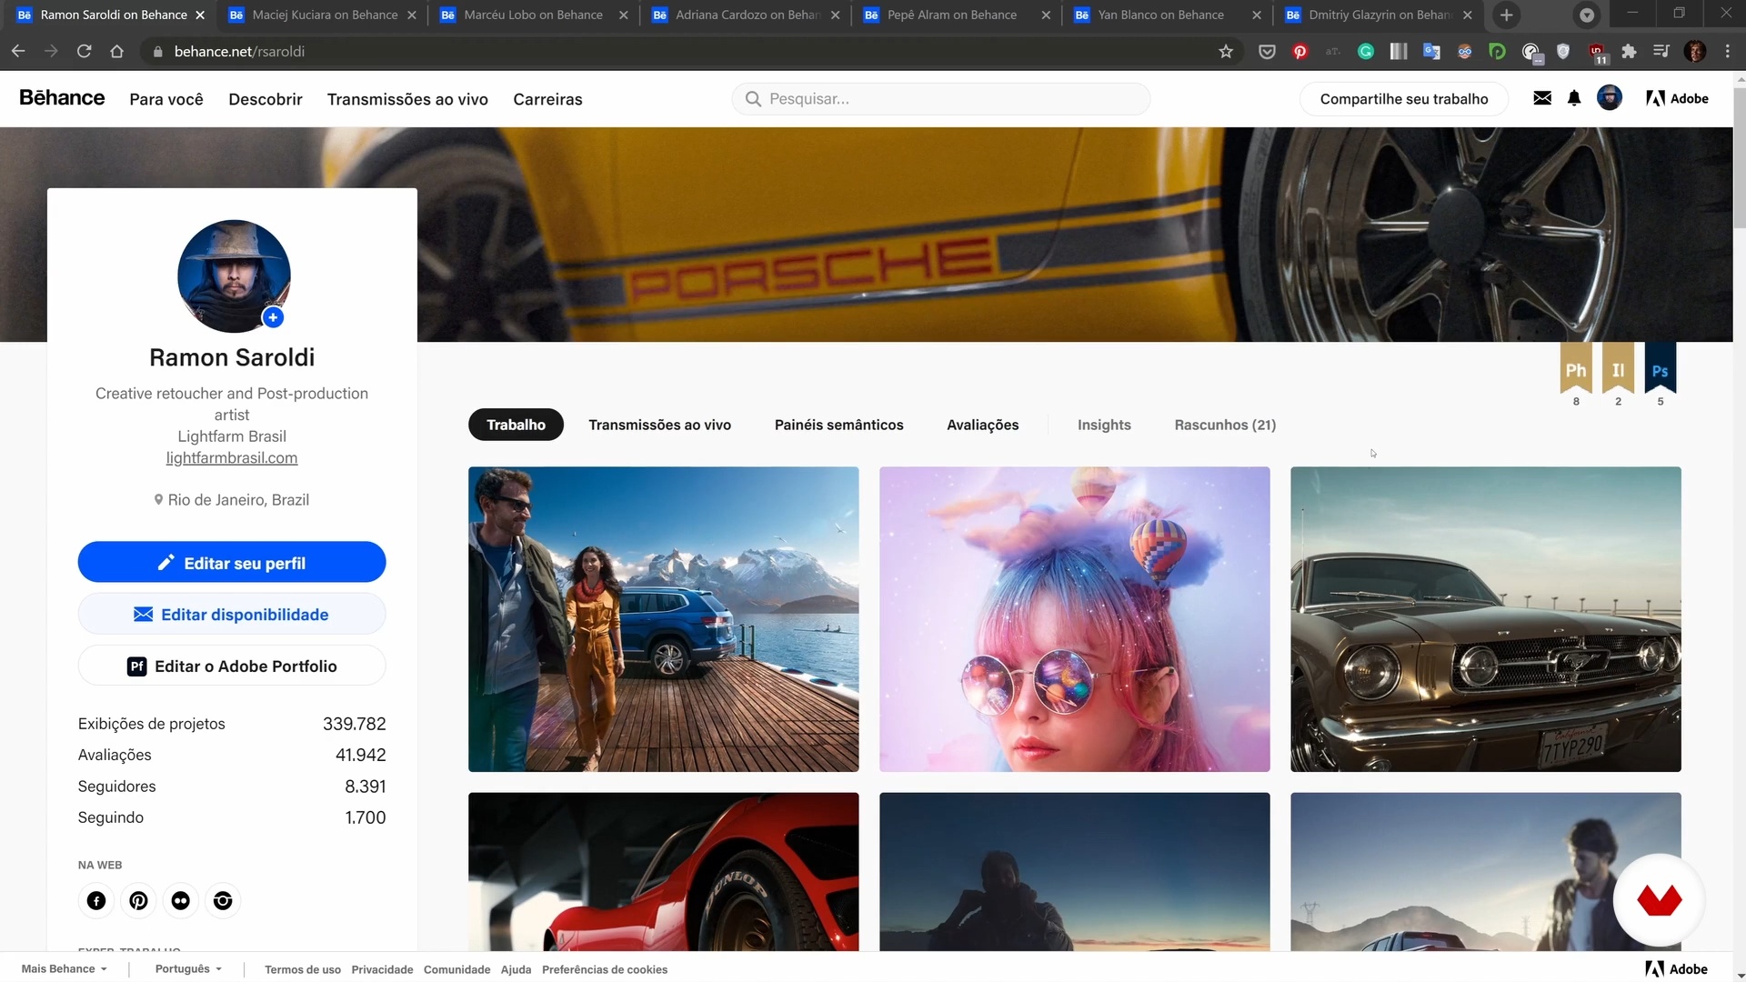Go to browser home page icon
This screenshot has width=1746, height=982.
coord(116,52)
